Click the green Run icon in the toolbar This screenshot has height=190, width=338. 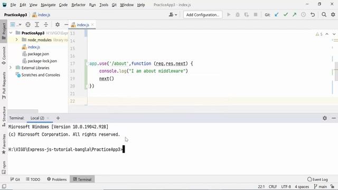coord(229,15)
